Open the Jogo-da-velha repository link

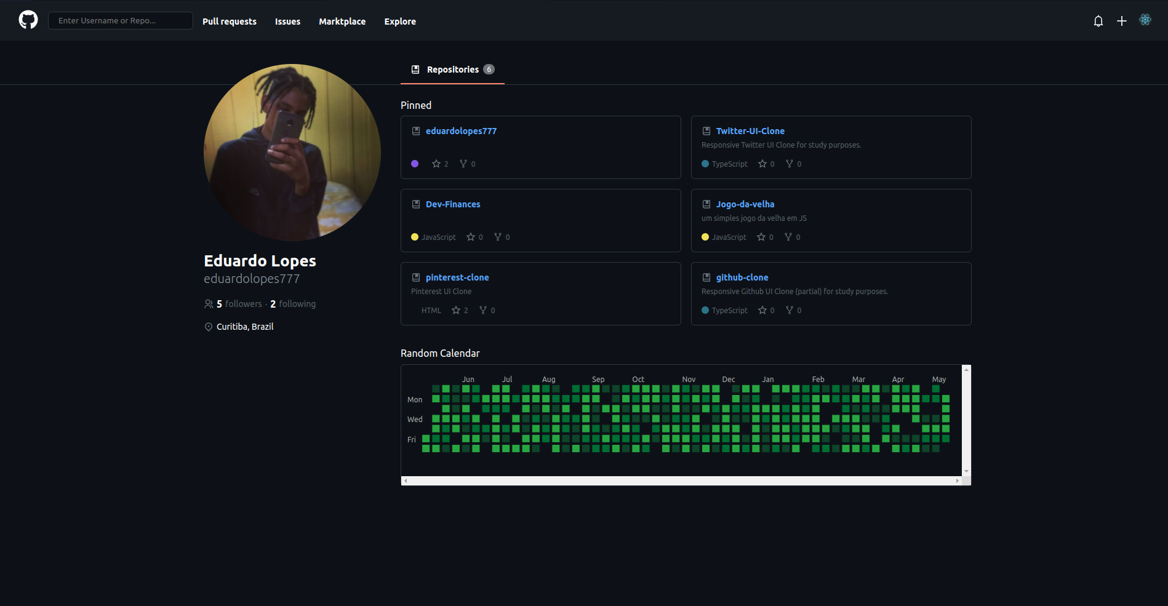point(745,204)
